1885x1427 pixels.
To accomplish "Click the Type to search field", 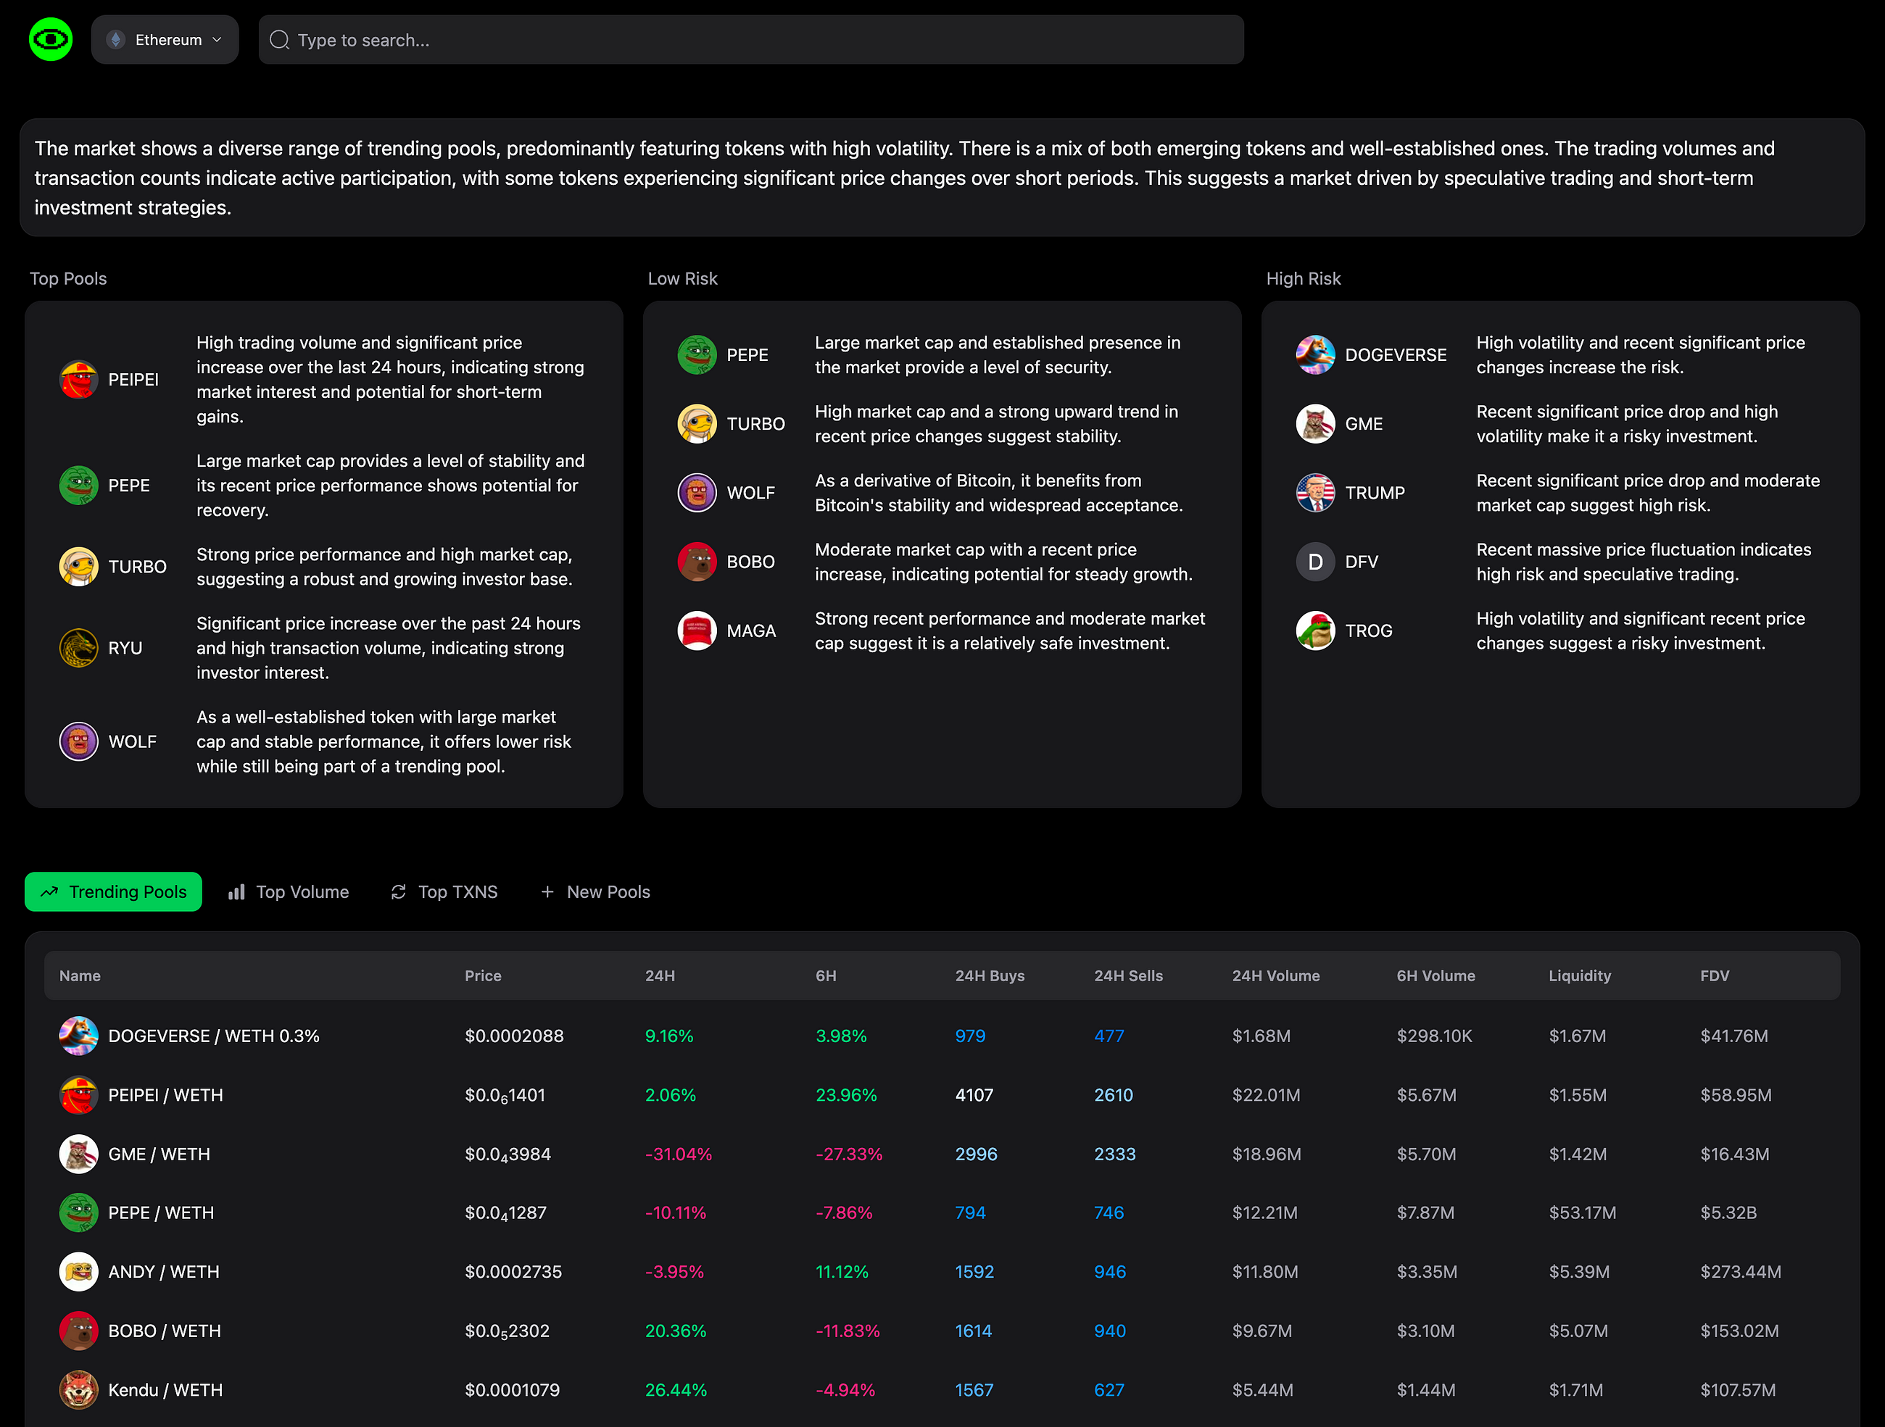I will (751, 39).
